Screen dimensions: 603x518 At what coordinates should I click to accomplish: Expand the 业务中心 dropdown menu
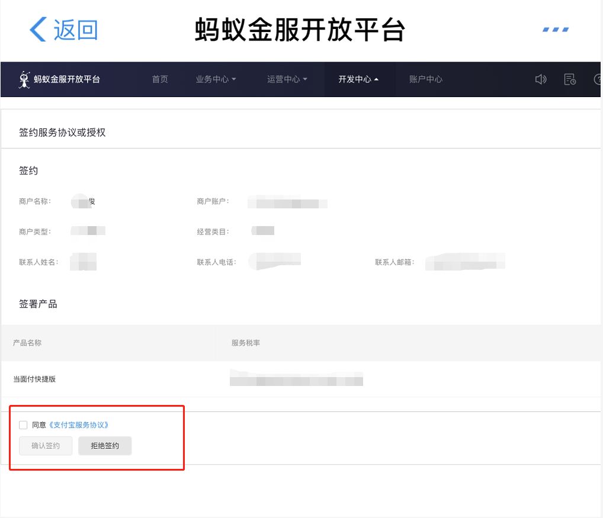pos(216,79)
